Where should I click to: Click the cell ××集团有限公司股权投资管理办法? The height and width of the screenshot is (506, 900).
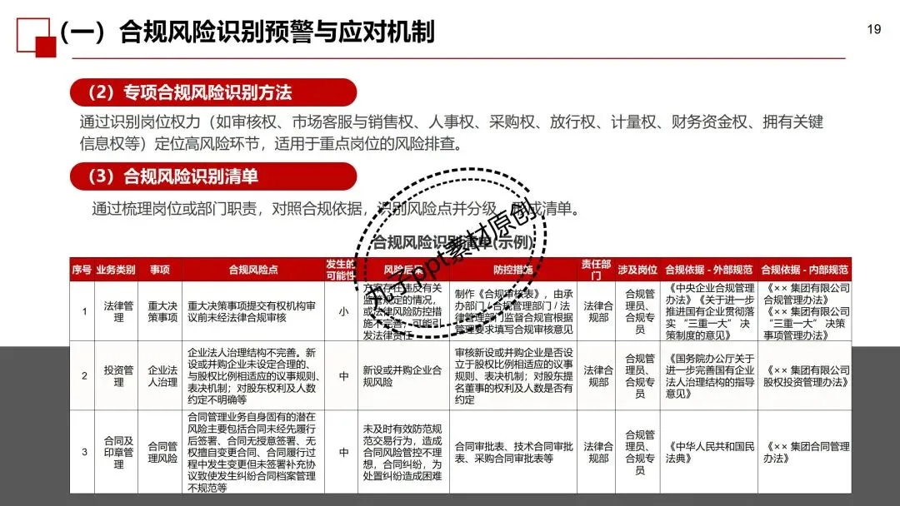(x=806, y=375)
